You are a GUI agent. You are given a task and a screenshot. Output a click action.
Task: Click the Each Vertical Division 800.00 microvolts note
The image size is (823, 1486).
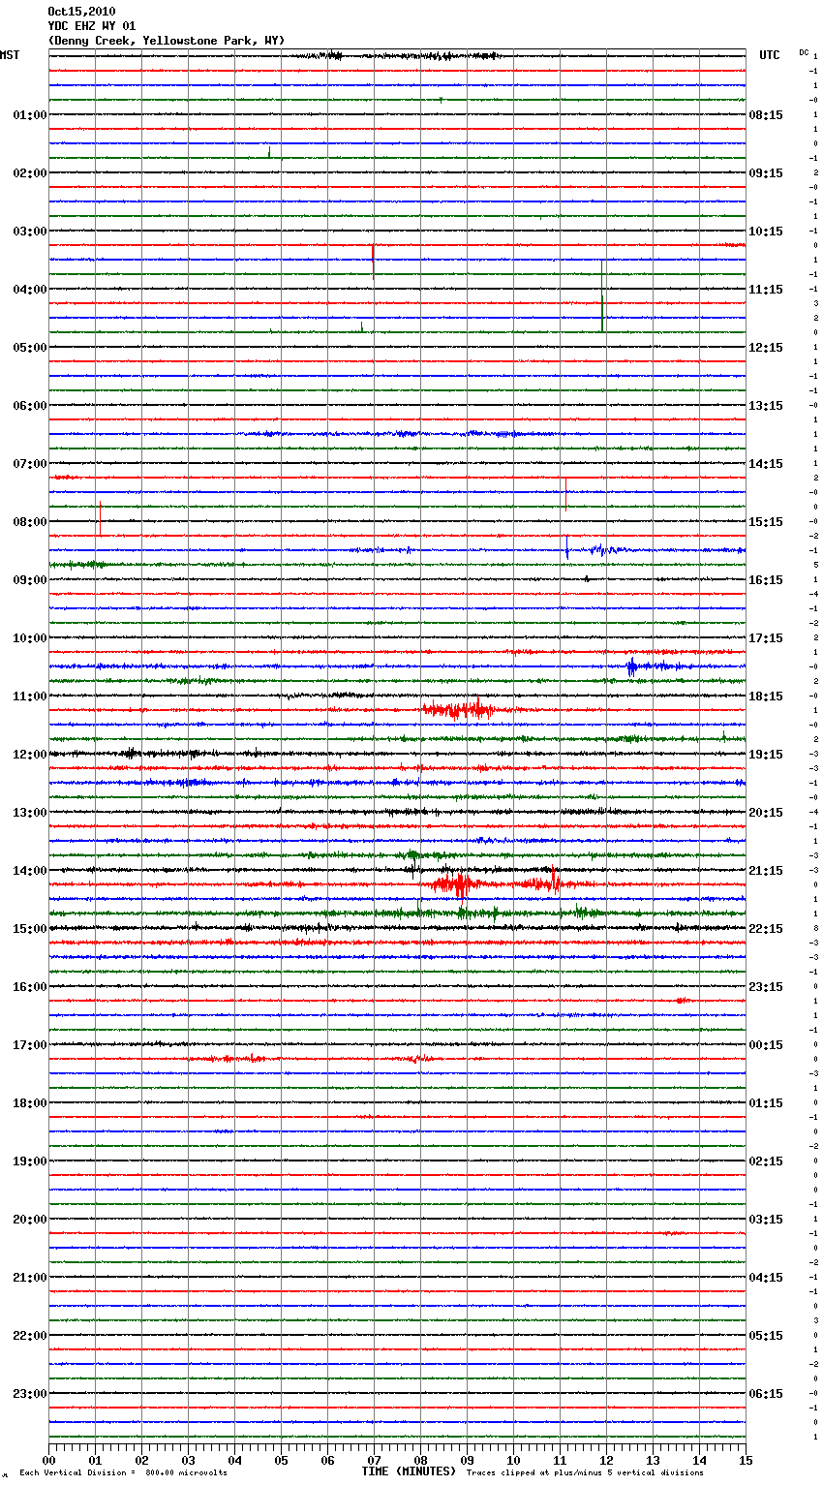(x=123, y=1473)
